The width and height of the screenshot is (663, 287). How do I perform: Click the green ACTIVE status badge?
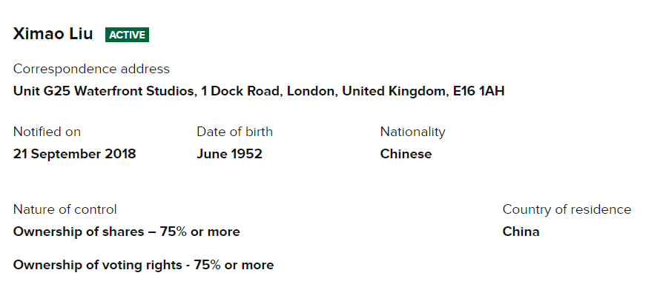click(128, 35)
